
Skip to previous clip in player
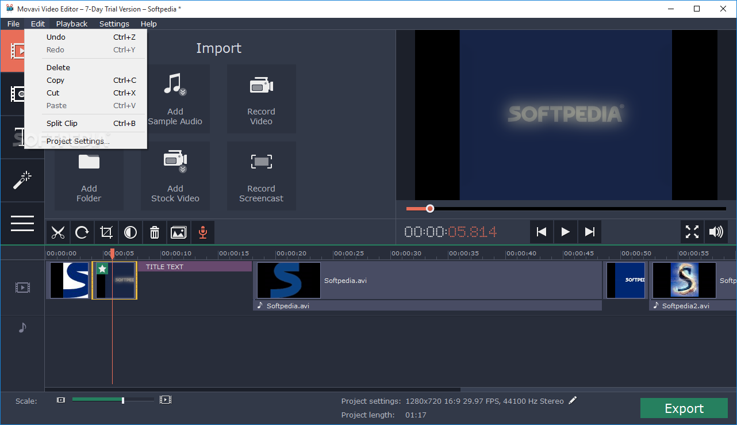click(541, 232)
